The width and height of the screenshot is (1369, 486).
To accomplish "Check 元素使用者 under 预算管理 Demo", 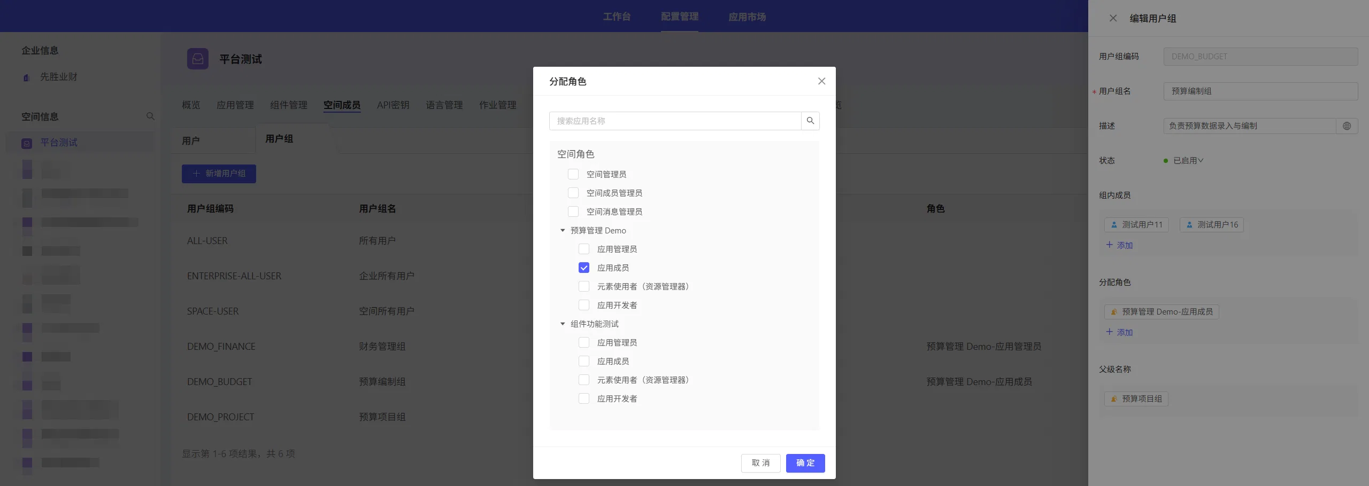I will [584, 286].
